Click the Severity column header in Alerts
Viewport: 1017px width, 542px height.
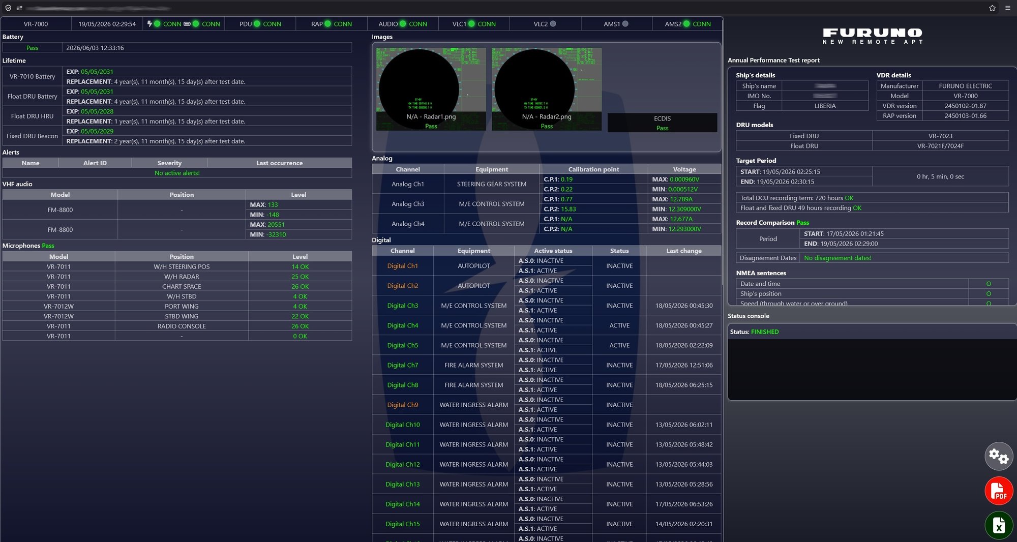point(169,163)
